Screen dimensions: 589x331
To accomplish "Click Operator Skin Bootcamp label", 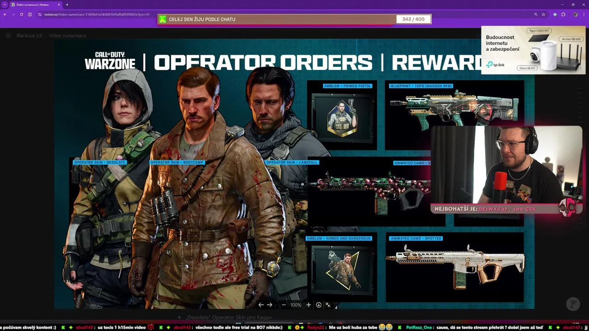I will [x=177, y=162].
